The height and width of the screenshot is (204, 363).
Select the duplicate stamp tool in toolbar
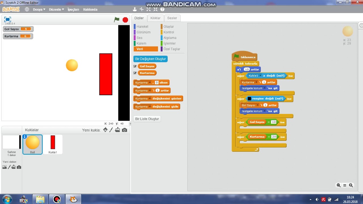[x=135, y=9]
